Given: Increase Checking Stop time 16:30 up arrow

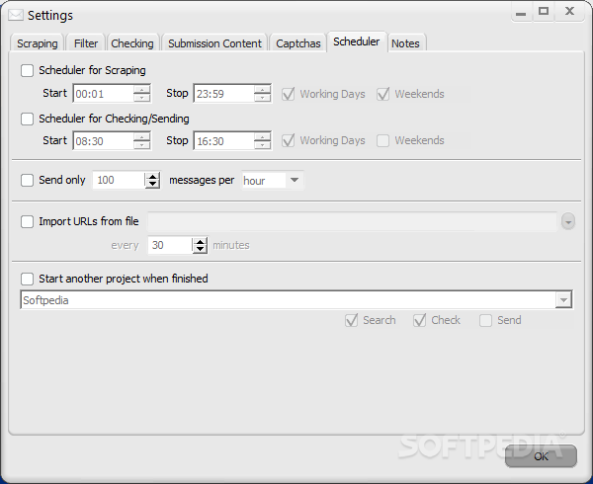Looking at the screenshot, I should pyautogui.click(x=263, y=136).
